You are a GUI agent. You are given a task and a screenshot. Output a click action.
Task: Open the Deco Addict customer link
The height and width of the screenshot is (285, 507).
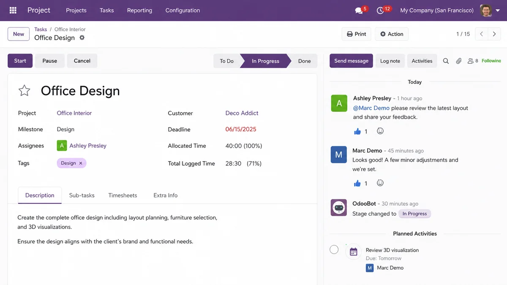[242, 113]
